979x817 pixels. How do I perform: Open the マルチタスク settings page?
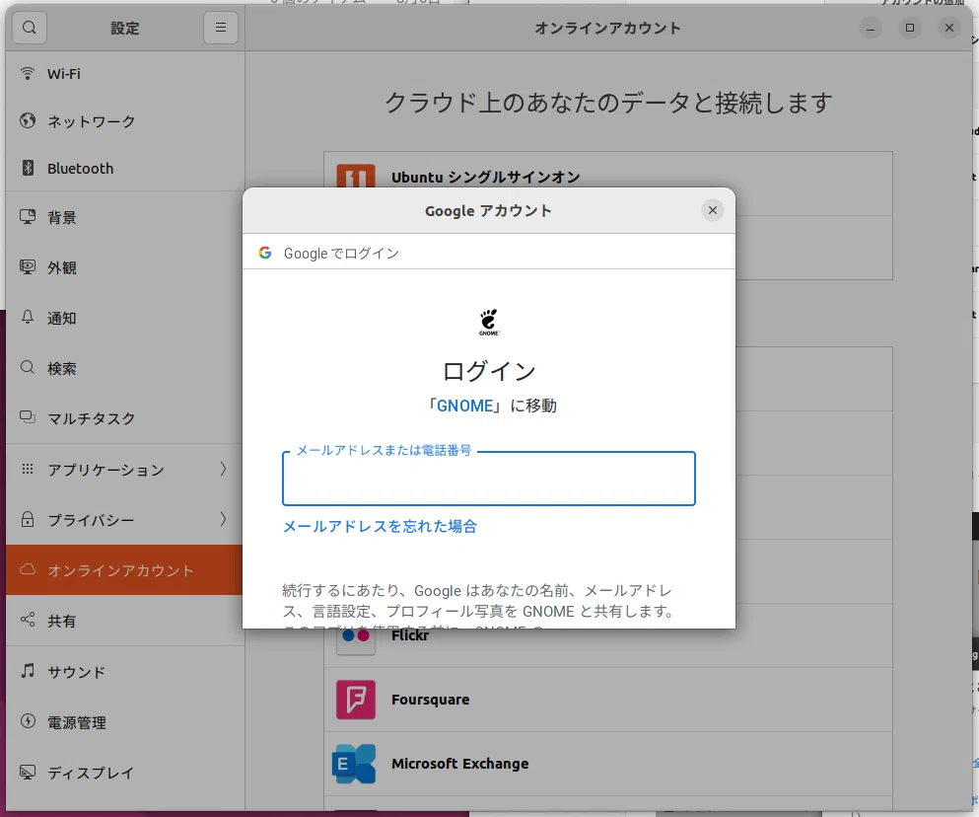tap(125, 418)
